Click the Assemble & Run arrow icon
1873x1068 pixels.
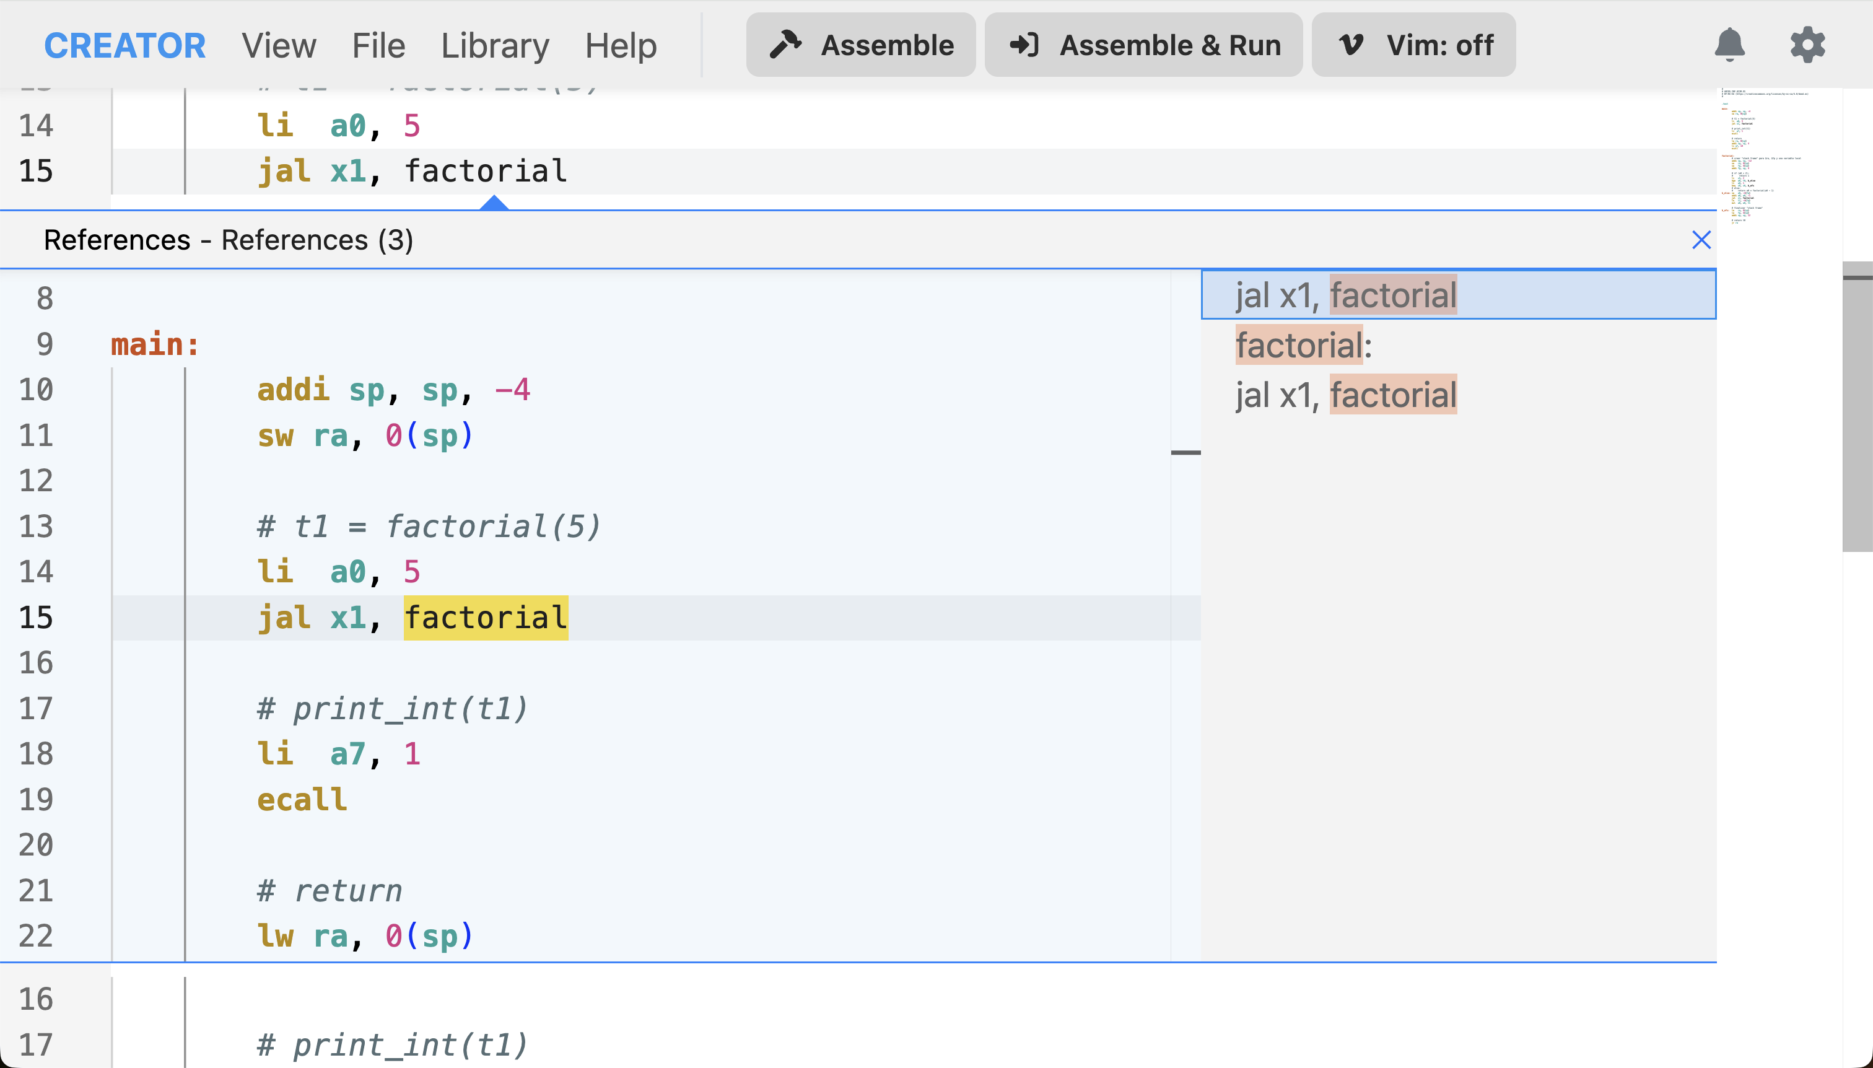click(1024, 45)
